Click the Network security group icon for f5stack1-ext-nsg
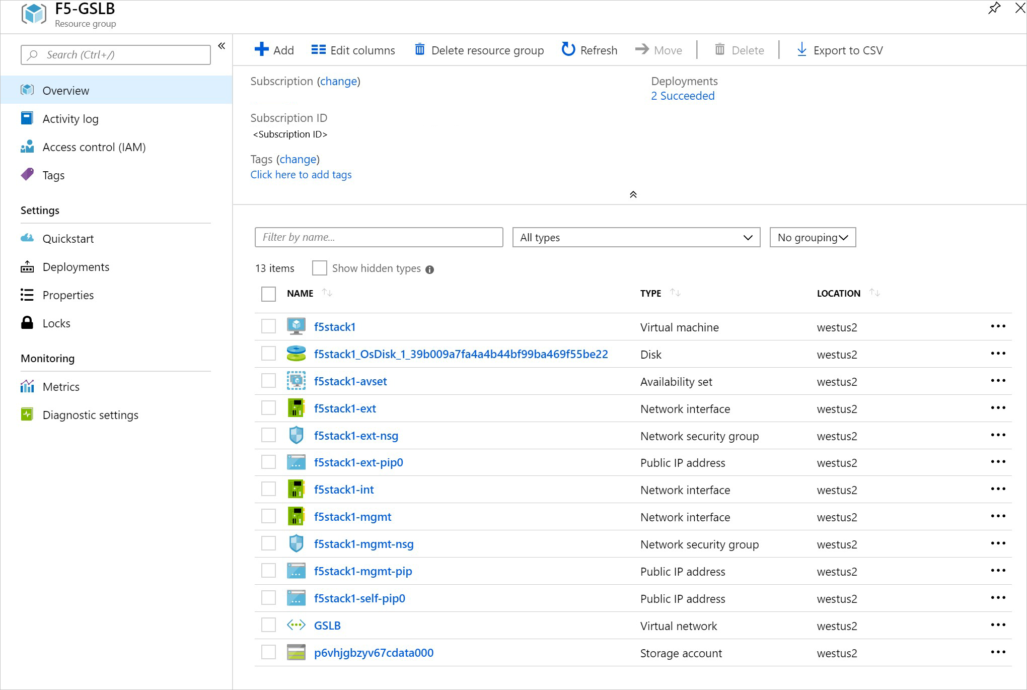Viewport: 1027px width, 690px height. click(x=296, y=435)
